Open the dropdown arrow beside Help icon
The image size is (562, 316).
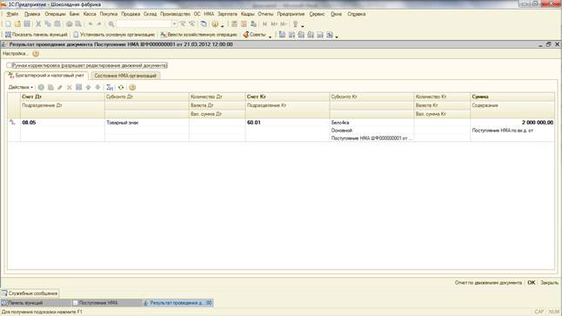pyautogui.click(x=222, y=25)
